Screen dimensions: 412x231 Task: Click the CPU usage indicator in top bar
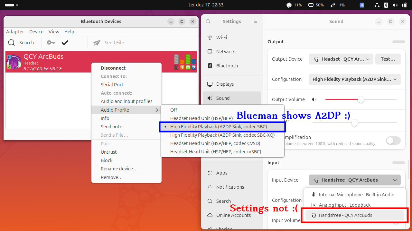tap(294, 5)
